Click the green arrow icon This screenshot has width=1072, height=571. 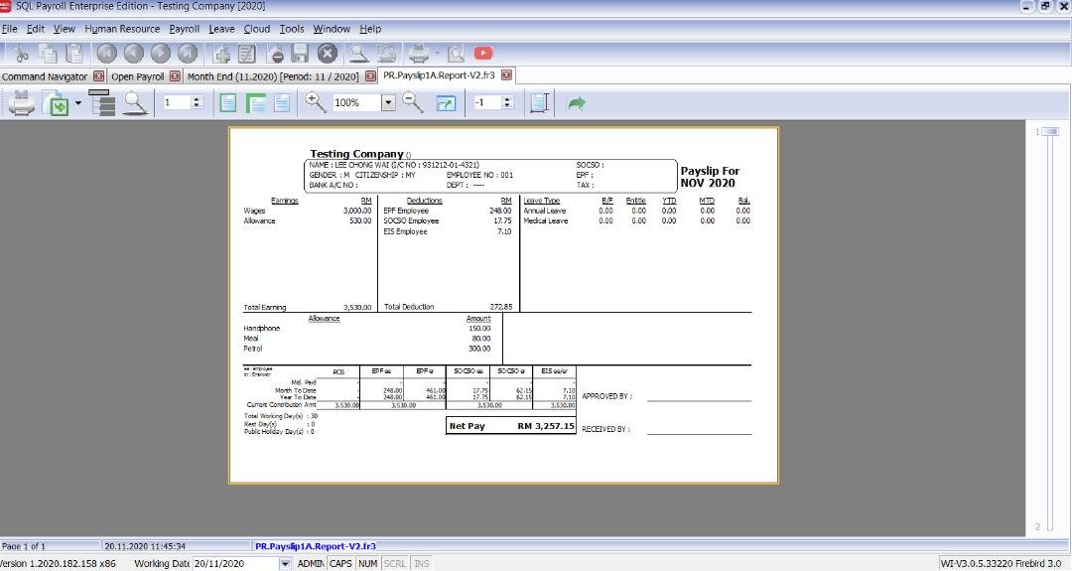[x=577, y=103]
